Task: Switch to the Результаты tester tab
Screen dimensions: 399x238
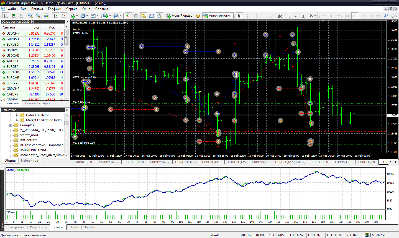Action: tap(38, 227)
